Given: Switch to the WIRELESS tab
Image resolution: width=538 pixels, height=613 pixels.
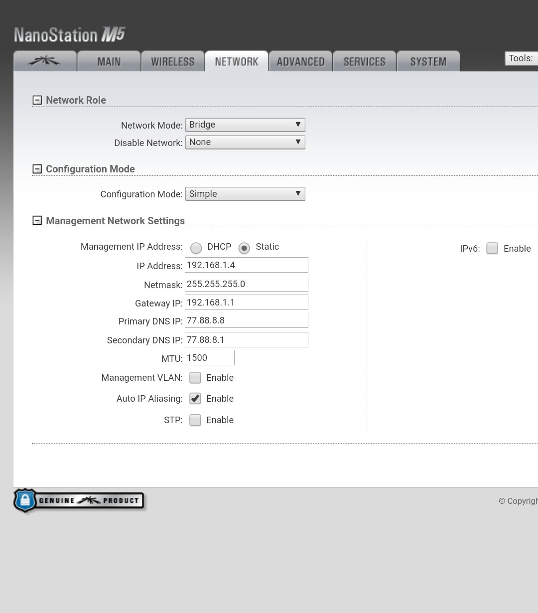Looking at the screenshot, I should point(173,61).
